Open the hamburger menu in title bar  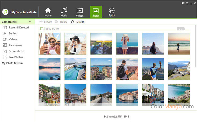tap(187, 3)
